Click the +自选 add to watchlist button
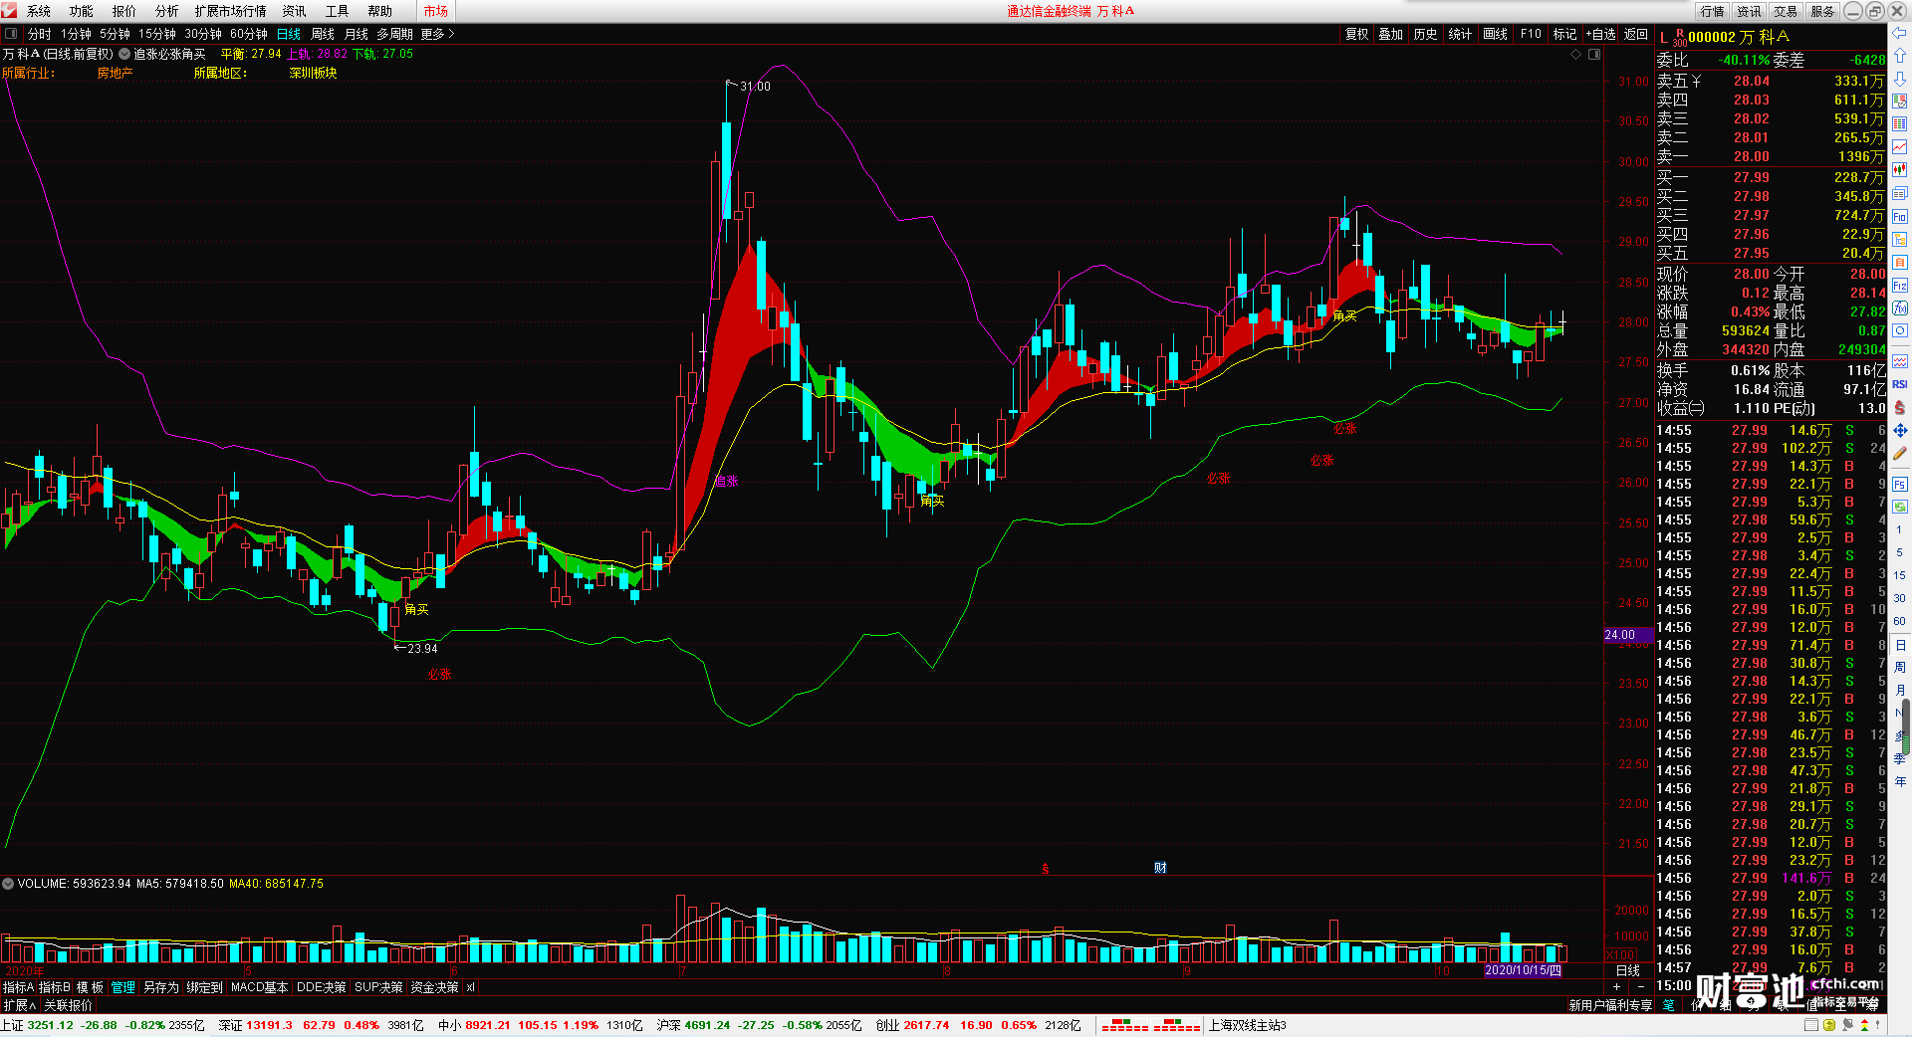1912x1037 pixels. [1600, 34]
